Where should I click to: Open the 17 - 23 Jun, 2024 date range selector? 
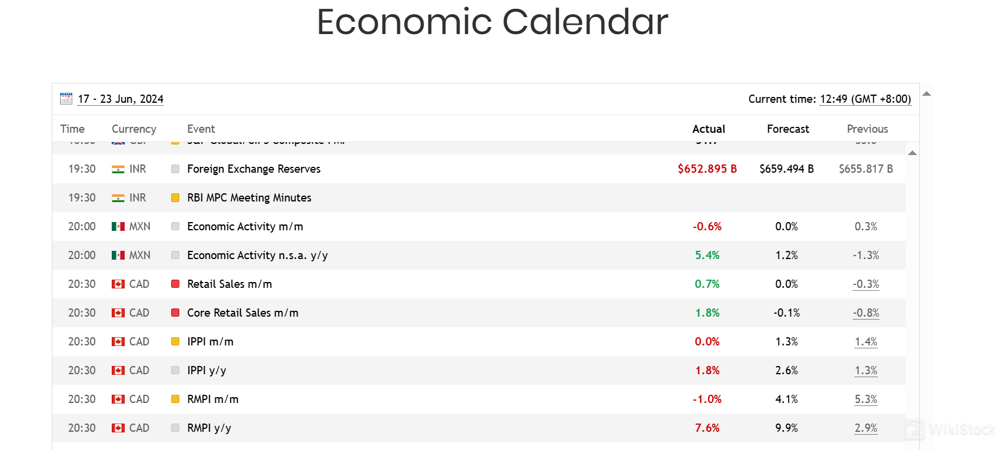pyautogui.click(x=121, y=99)
